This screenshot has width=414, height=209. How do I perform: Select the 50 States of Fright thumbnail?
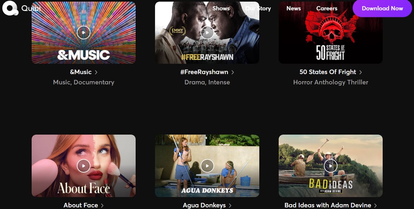(x=330, y=33)
